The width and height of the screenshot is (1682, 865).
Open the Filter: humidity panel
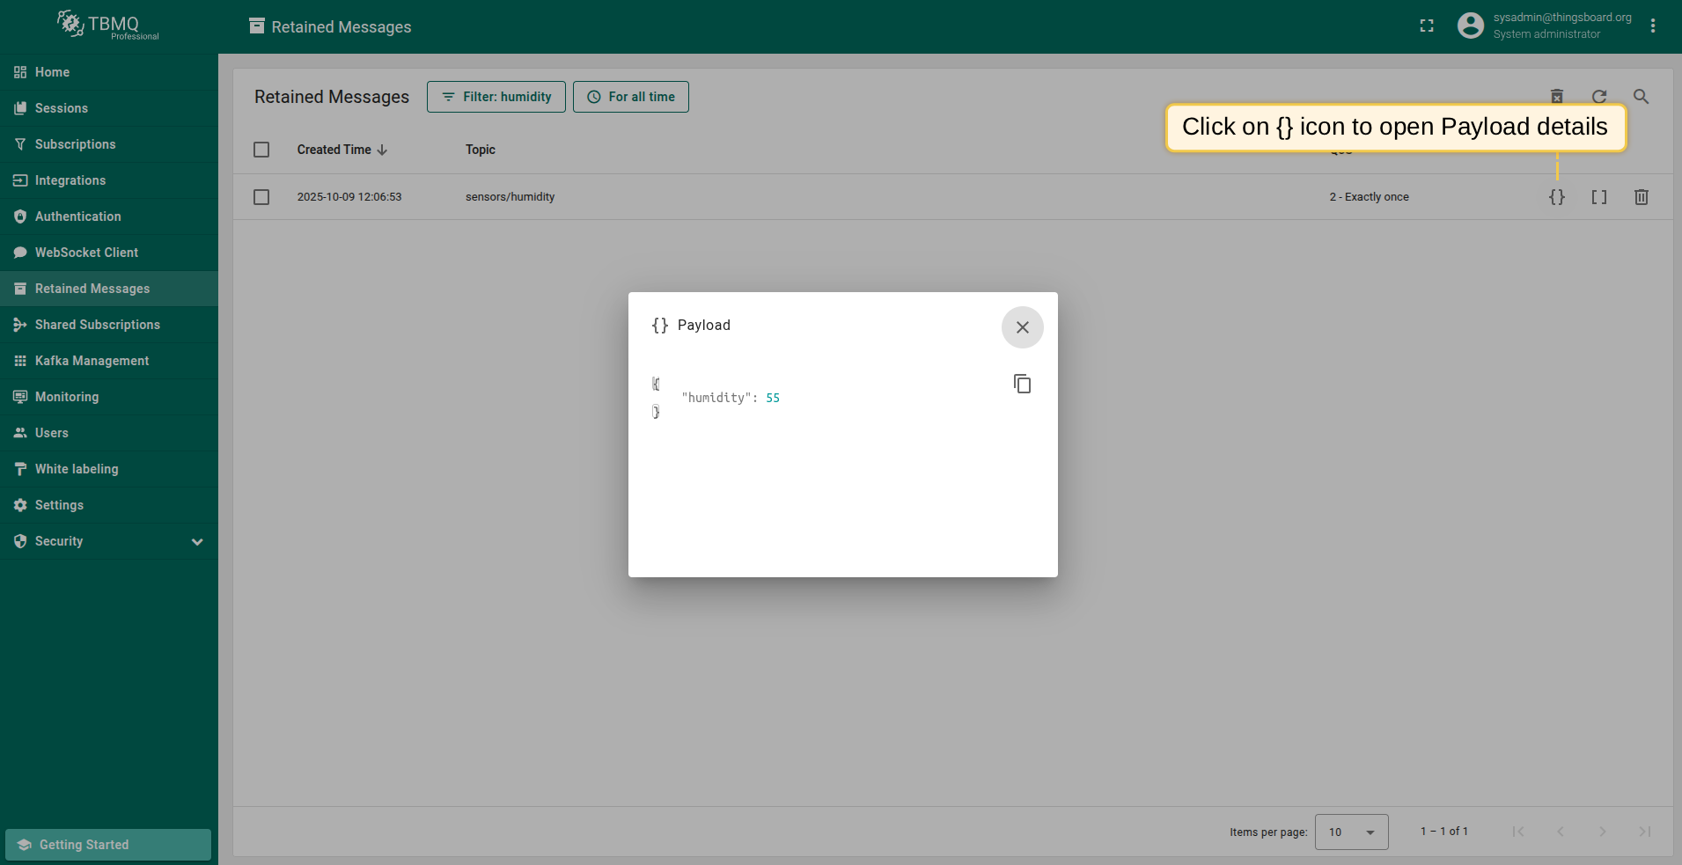(496, 97)
